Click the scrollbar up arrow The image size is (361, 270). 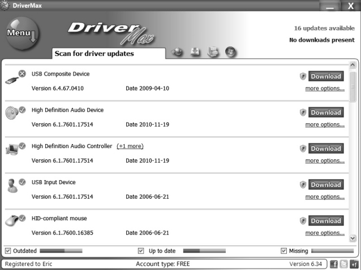(353, 65)
